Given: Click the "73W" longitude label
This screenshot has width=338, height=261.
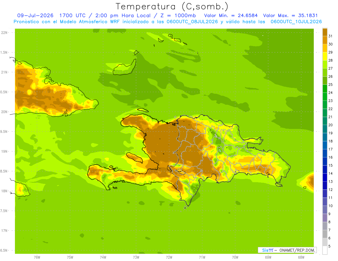Looking at the screenshot, I should pos(136,257).
